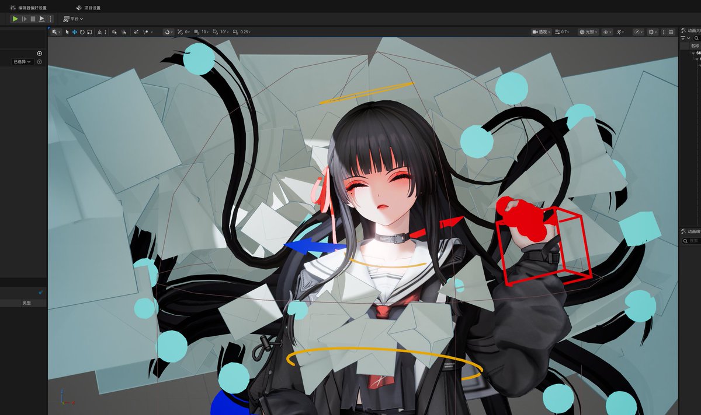701x415 pixels.
Task: Click the 名称 column header
Action: tap(695, 45)
